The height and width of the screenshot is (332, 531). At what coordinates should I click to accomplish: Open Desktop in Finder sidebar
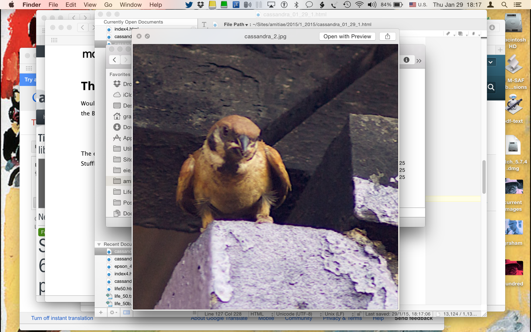(x=122, y=106)
